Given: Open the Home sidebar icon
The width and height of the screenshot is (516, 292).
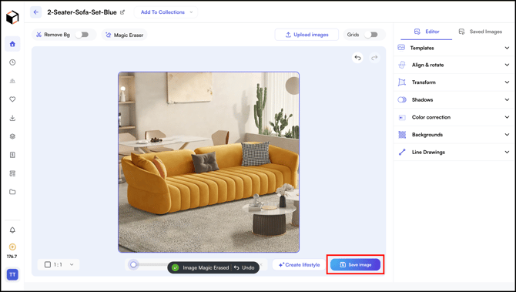Looking at the screenshot, I should pos(12,44).
